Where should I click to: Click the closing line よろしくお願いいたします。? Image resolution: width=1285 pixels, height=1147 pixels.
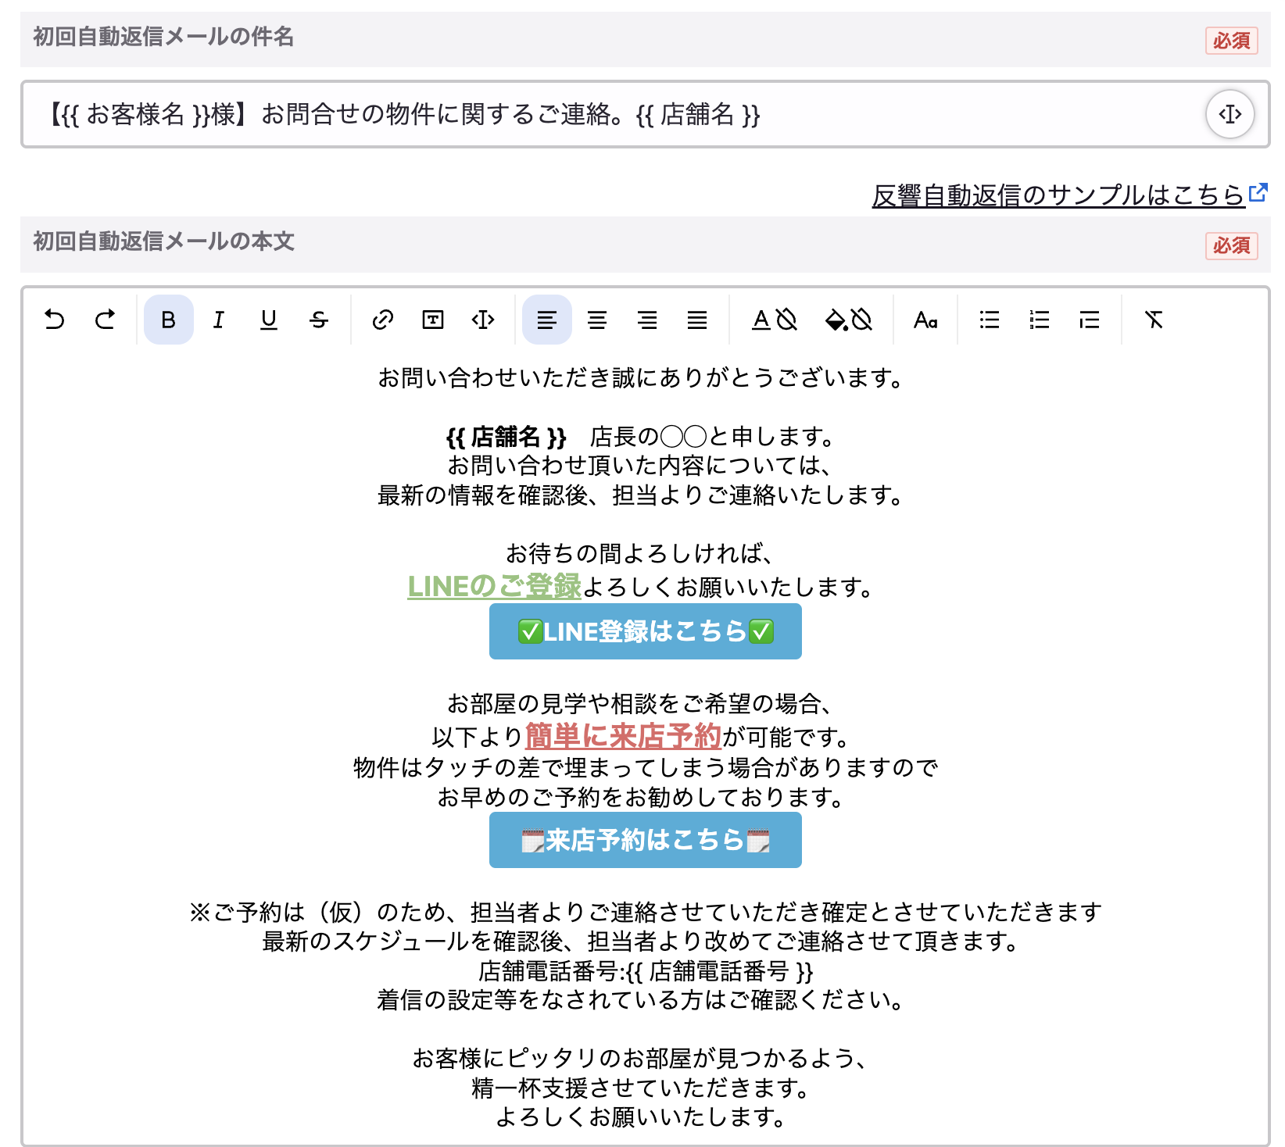click(x=642, y=1117)
